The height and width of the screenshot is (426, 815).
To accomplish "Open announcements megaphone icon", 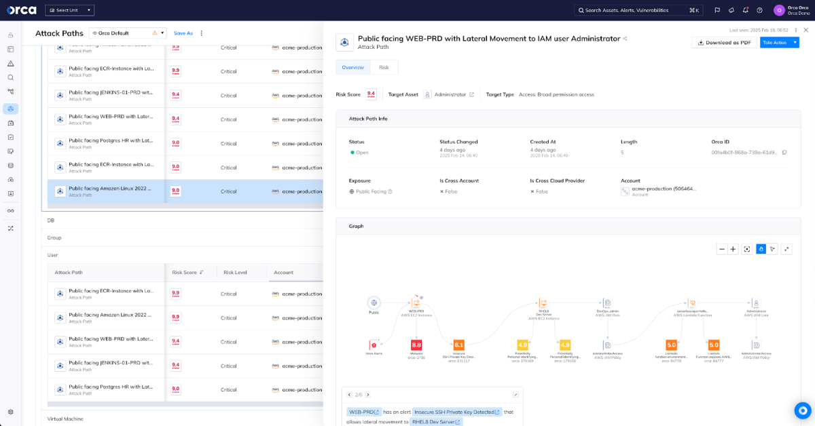I will click(x=731, y=10).
